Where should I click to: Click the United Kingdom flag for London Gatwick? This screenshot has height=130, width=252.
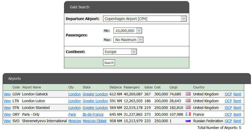coord(188,94)
